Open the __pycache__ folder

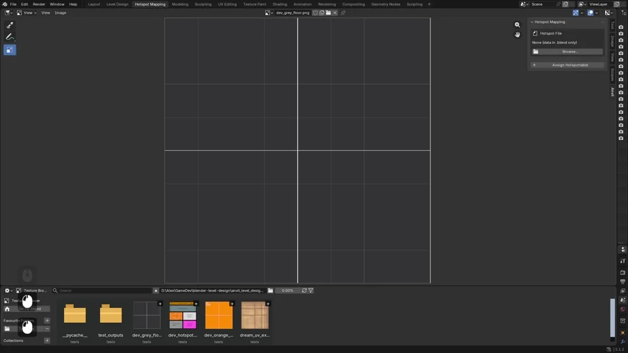tap(75, 314)
